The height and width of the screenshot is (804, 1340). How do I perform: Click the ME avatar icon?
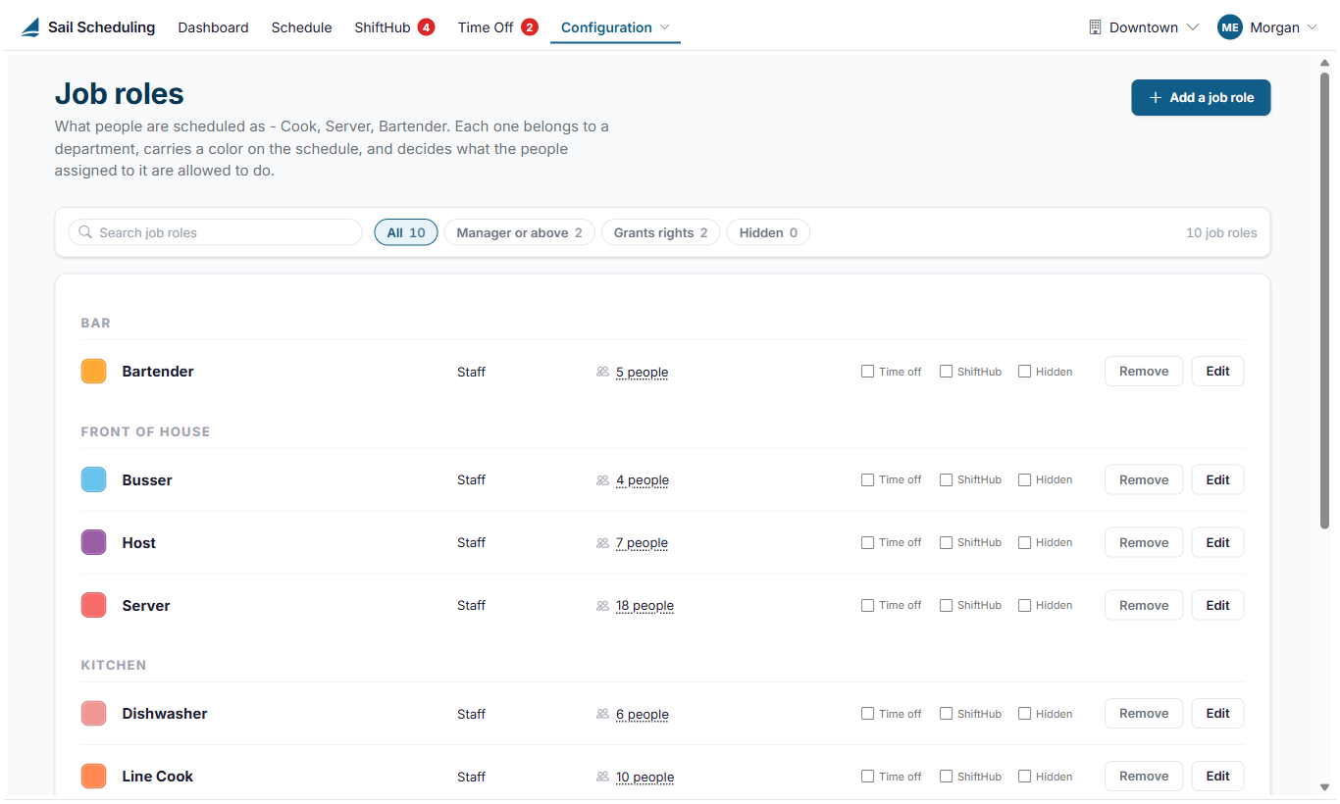point(1230,27)
